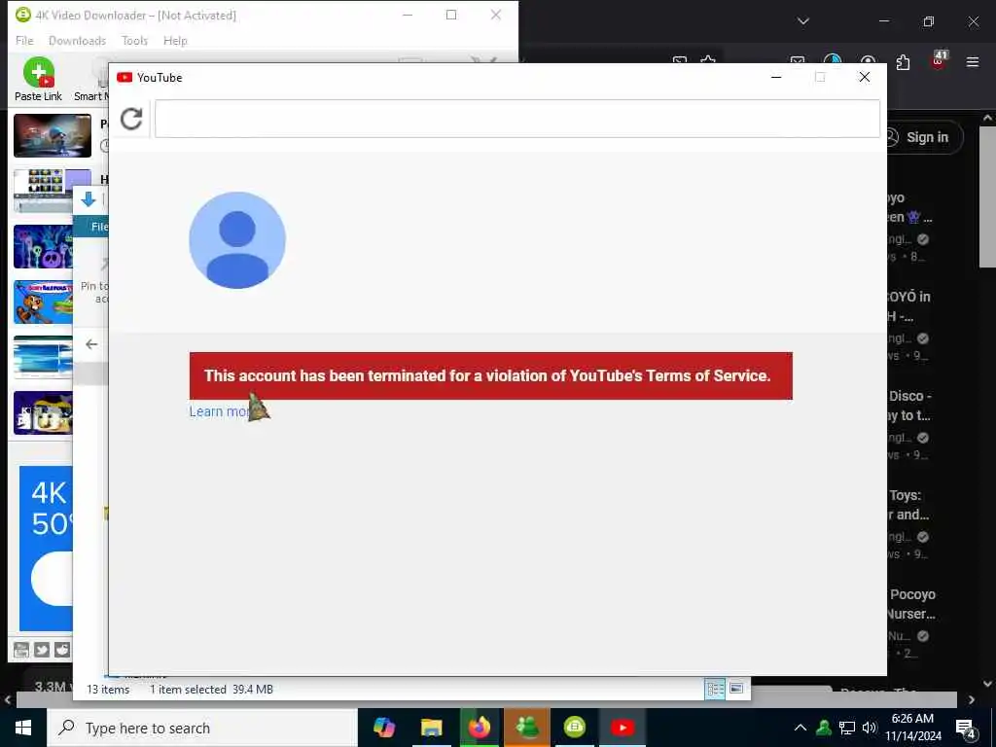Open the Downloads menu in 4K Video Downloader
Image resolution: width=996 pixels, height=747 pixels.
[x=77, y=41]
